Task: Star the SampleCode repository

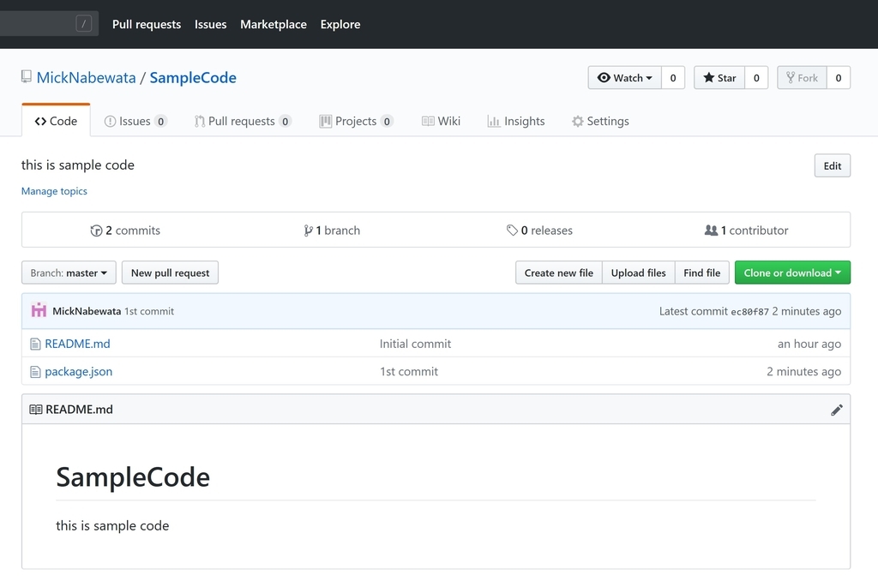Action: coord(719,78)
